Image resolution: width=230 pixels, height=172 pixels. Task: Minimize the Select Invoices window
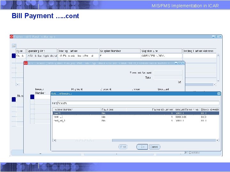click(x=176, y=63)
